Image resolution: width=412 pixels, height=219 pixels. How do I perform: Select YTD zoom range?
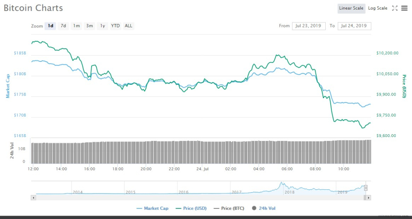115,26
